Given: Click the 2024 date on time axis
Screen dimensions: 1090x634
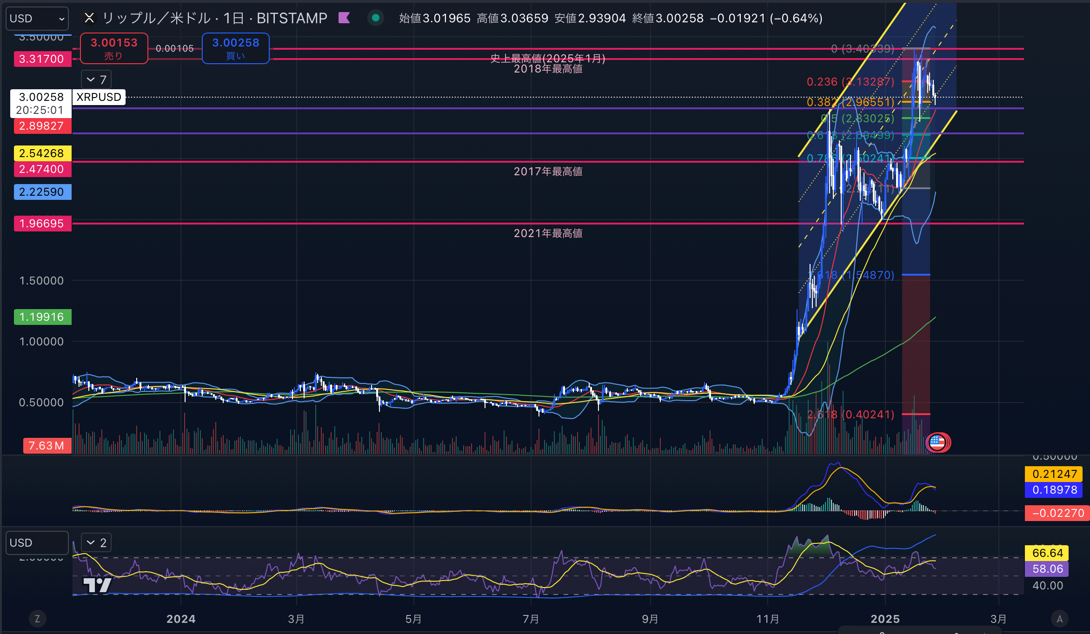Looking at the screenshot, I should pos(181,619).
